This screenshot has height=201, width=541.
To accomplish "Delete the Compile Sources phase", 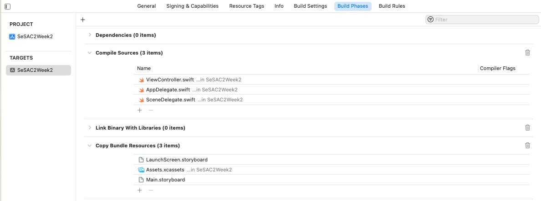I will [x=527, y=52].
